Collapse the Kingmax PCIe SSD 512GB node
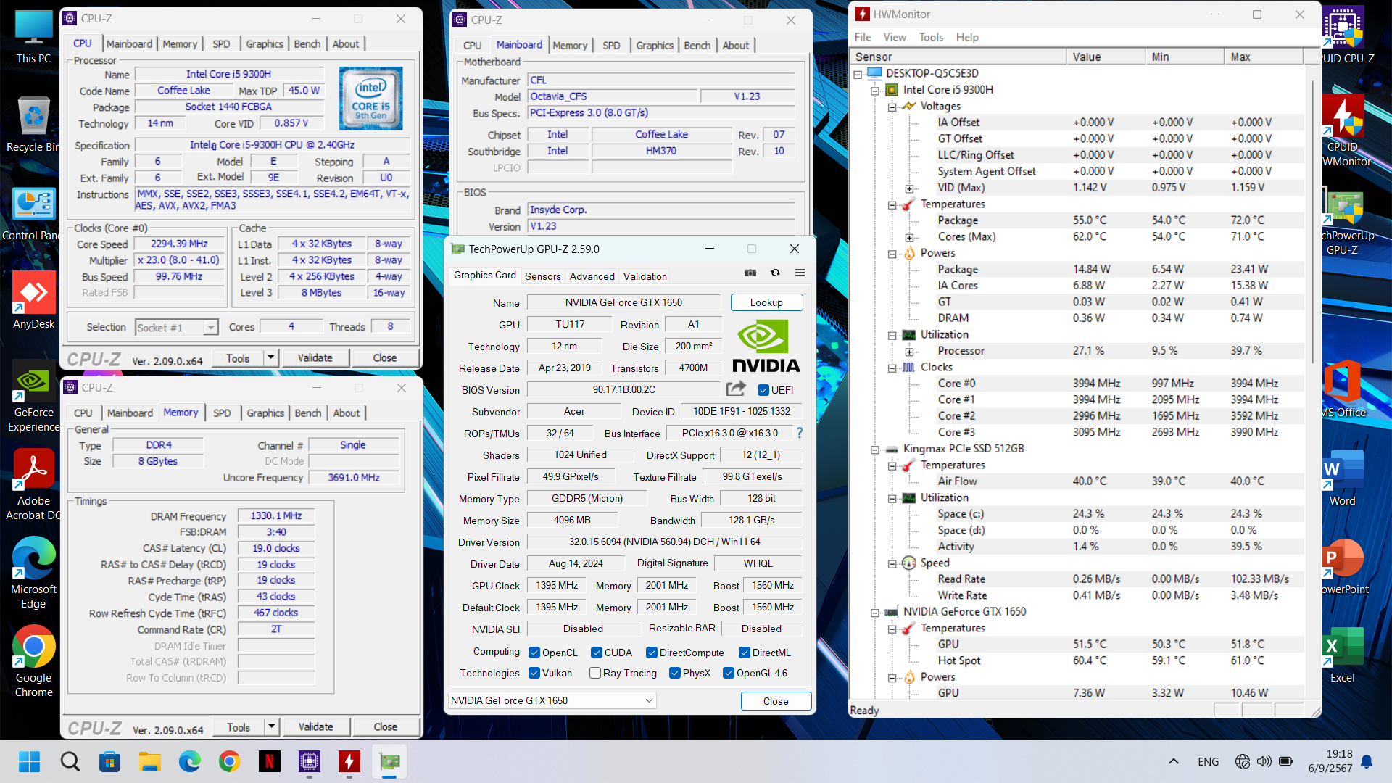The height and width of the screenshot is (783, 1392). 875,449
